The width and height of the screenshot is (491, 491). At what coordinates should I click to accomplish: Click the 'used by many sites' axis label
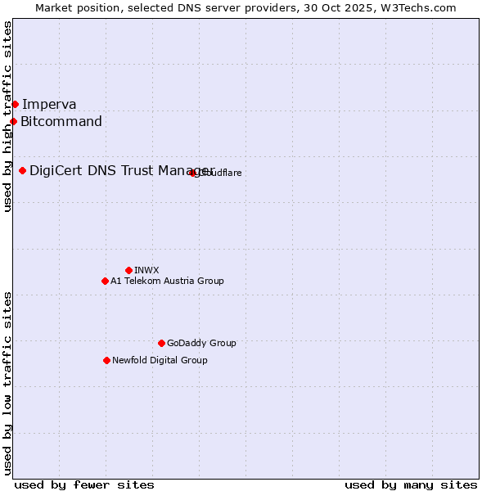pos(411,484)
